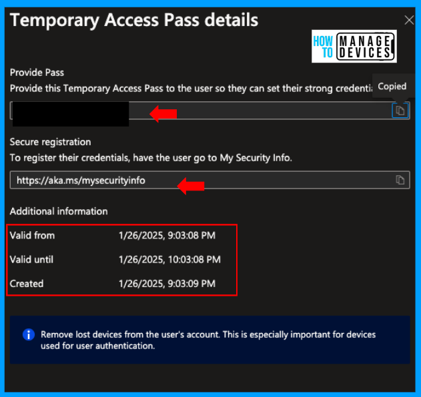Close the Temporary Access Pass details panel

[x=409, y=20]
